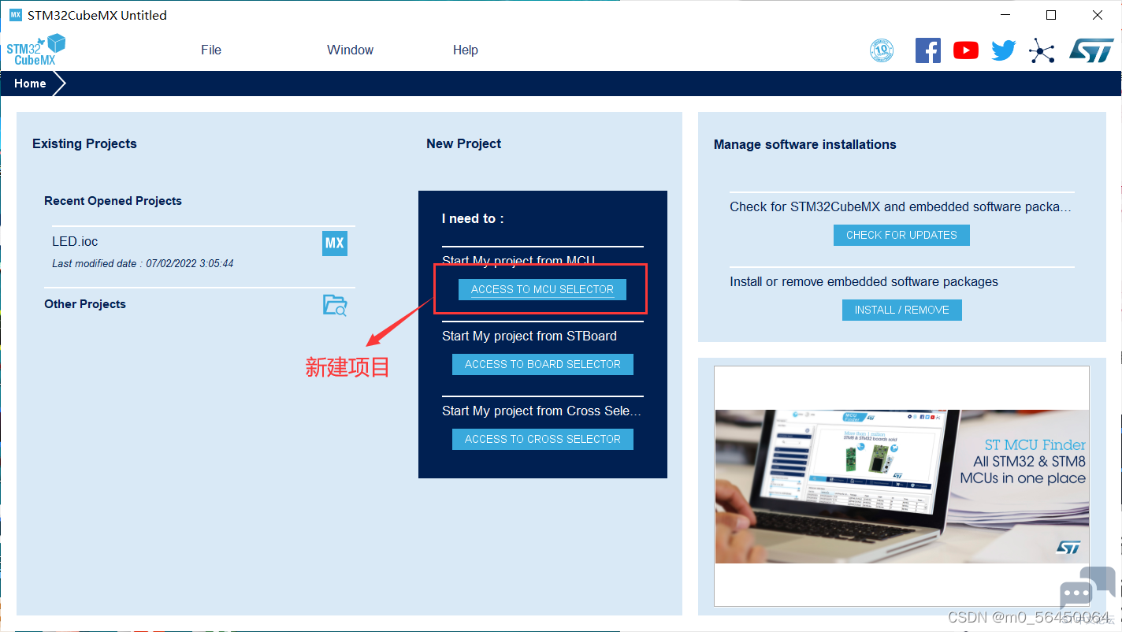The image size is (1122, 632).
Task: Browse other projects with the folder search icon
Action: pos(335,305)
